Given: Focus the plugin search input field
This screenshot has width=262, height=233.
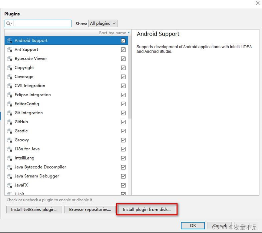Looking at the screenshot, I should 38,23.
